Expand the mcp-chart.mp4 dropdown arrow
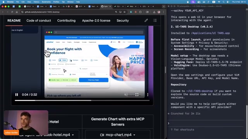This screenshot has width=248, height=139. coord(134,135)
